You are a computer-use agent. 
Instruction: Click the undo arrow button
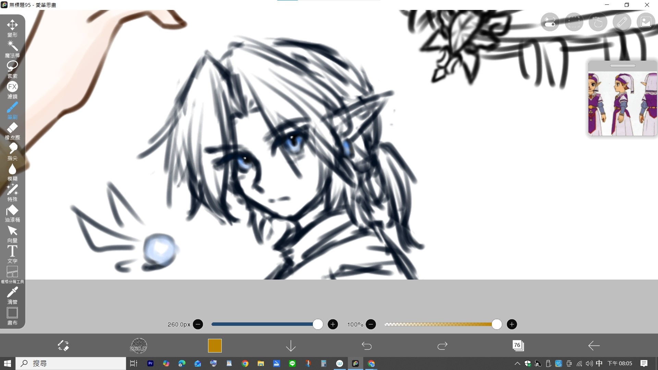tap(367, 346)
